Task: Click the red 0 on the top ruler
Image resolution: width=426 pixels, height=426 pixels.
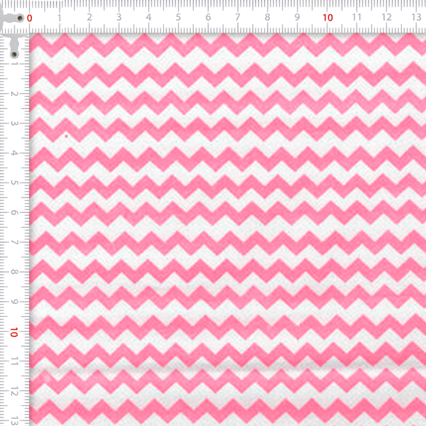Action: click(x=28, y=16)
